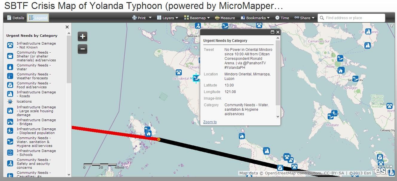Click the printer icon in toolbar
Viewport: 397px width, 181px height.
coord(135,18)
